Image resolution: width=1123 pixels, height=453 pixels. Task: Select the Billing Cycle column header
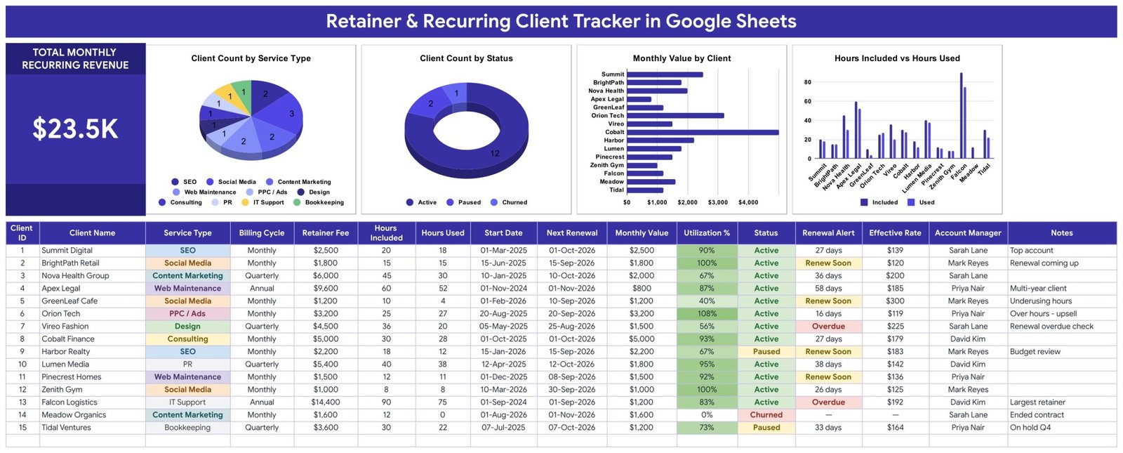coord(262,233)
